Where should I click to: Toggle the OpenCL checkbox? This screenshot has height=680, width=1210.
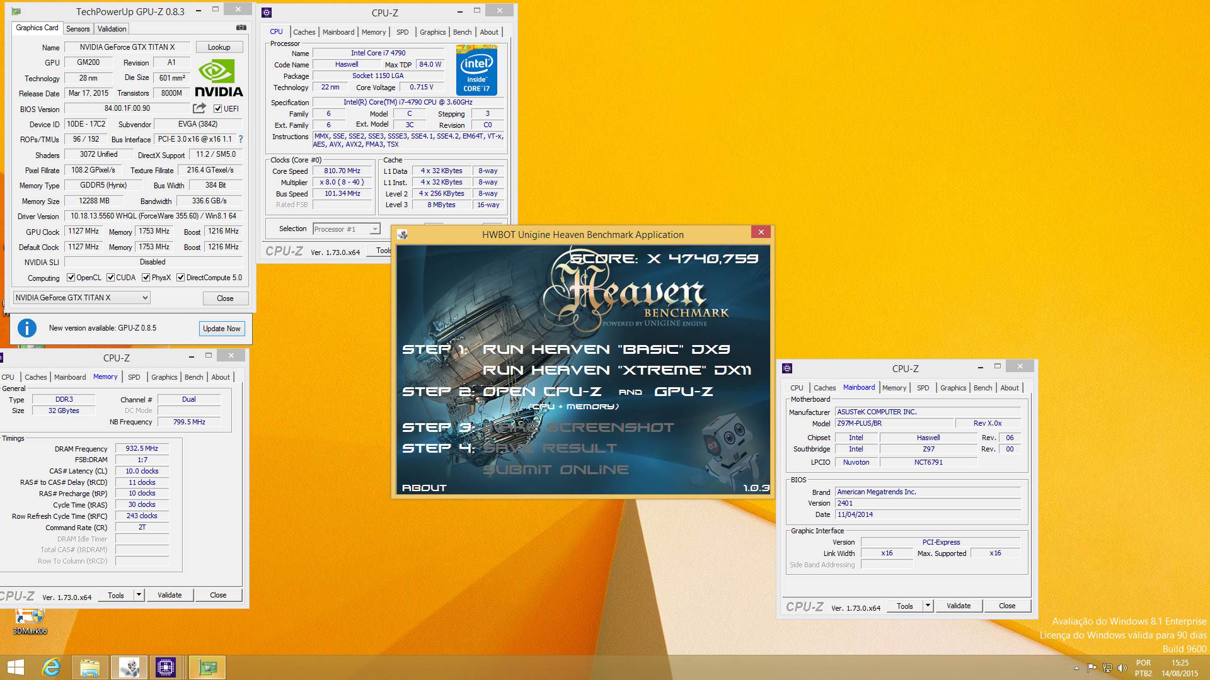click(x=71, y=278)
